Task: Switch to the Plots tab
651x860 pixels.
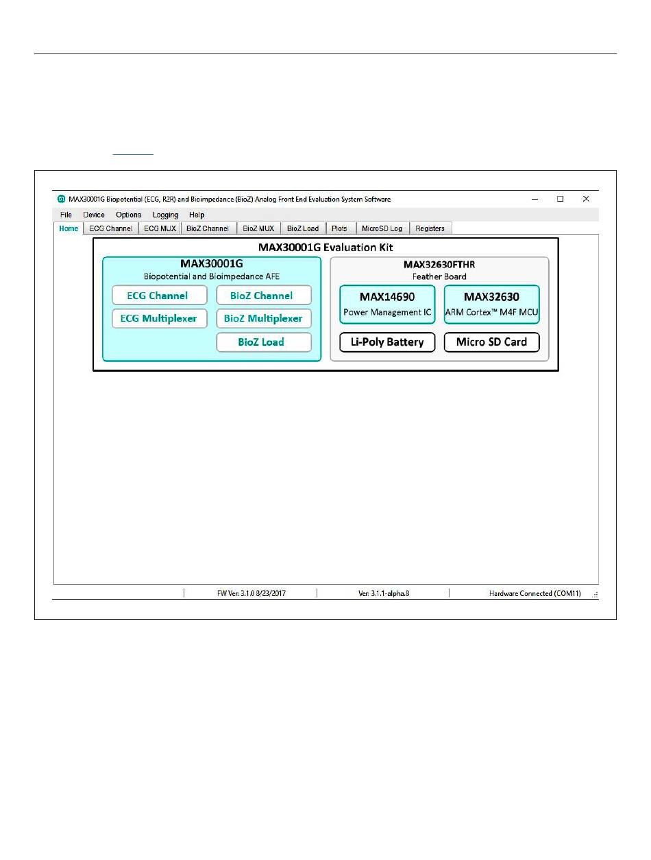Action: (x=339, y=228)
